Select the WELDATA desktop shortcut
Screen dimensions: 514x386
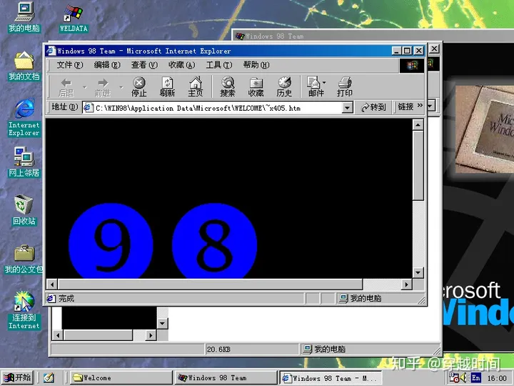(x=74, y=18)
